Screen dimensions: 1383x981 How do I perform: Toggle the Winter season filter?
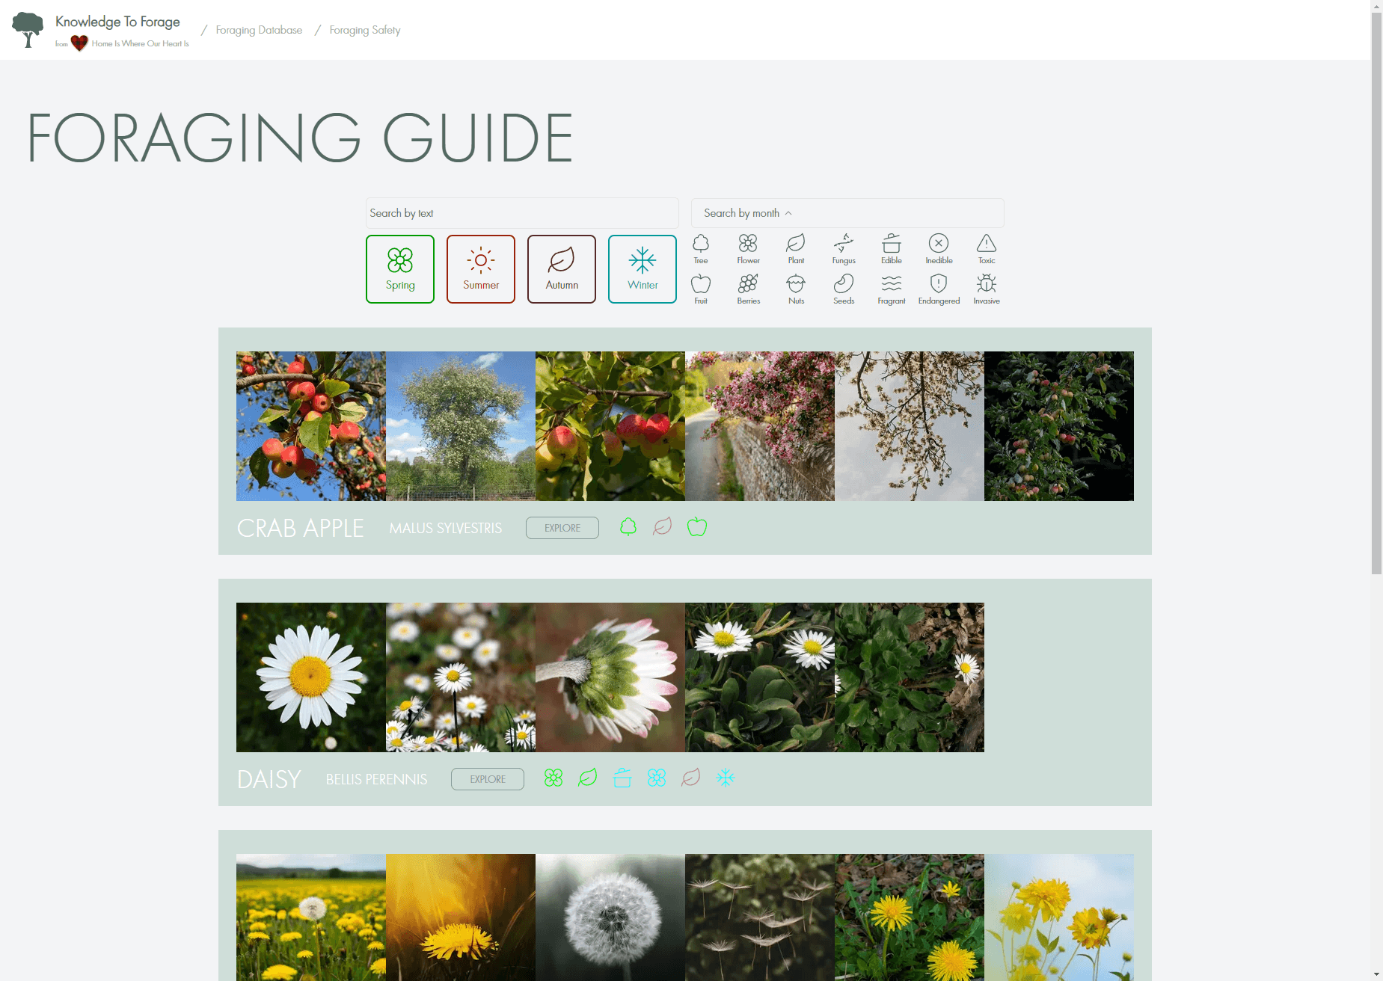(643, 269)
